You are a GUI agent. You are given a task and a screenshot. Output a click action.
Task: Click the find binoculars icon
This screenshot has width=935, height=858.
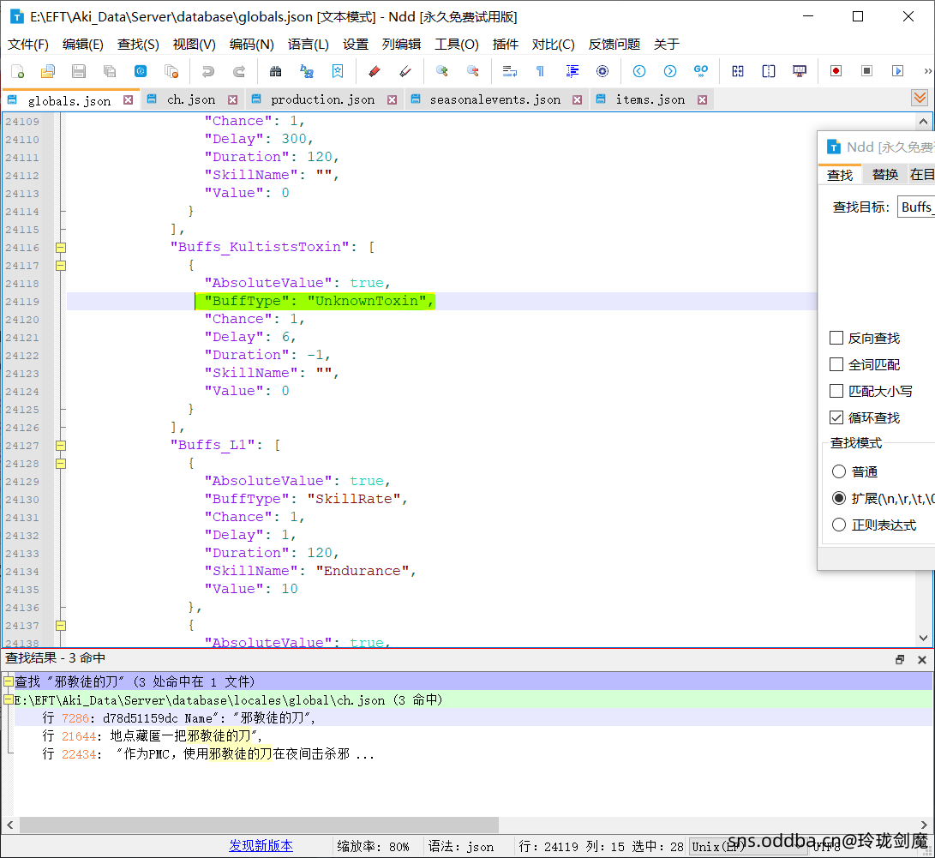[x=275, y=71]
